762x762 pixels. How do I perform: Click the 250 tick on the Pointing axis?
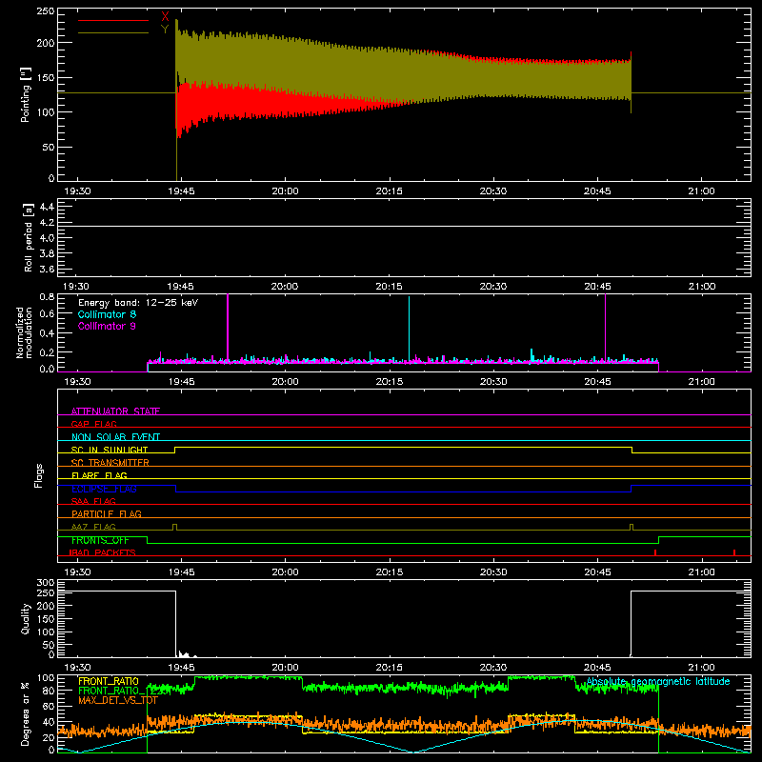(x=46, y=11)
